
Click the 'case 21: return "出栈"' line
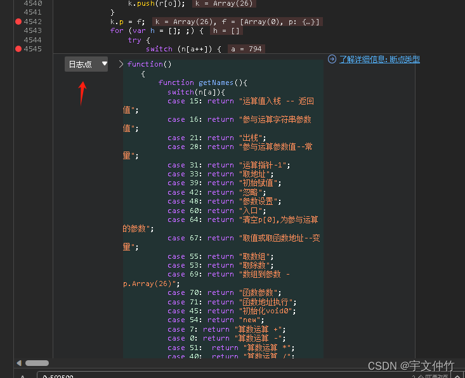tap(216, 138)
